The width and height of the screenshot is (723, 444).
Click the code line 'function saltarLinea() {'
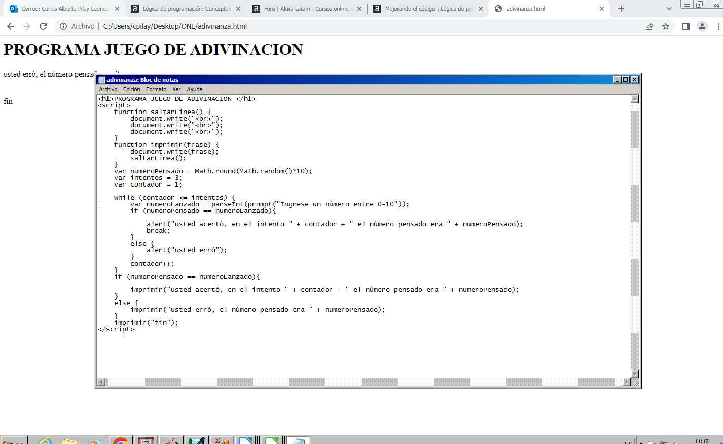162,112
